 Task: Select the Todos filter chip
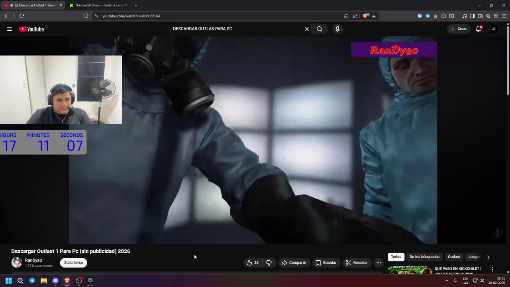[x=396, y=257]
